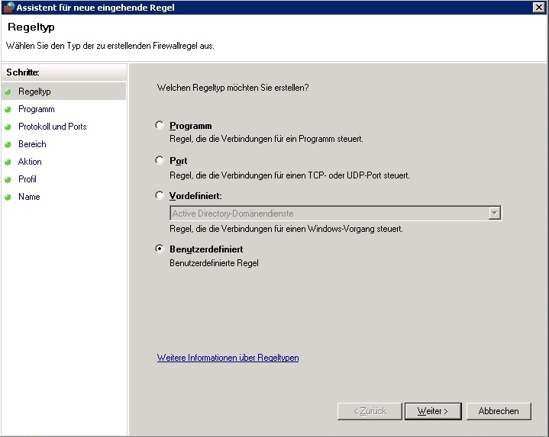Click the firewall icon in title bar
The image size is (549, 437).
pos(8,8)
